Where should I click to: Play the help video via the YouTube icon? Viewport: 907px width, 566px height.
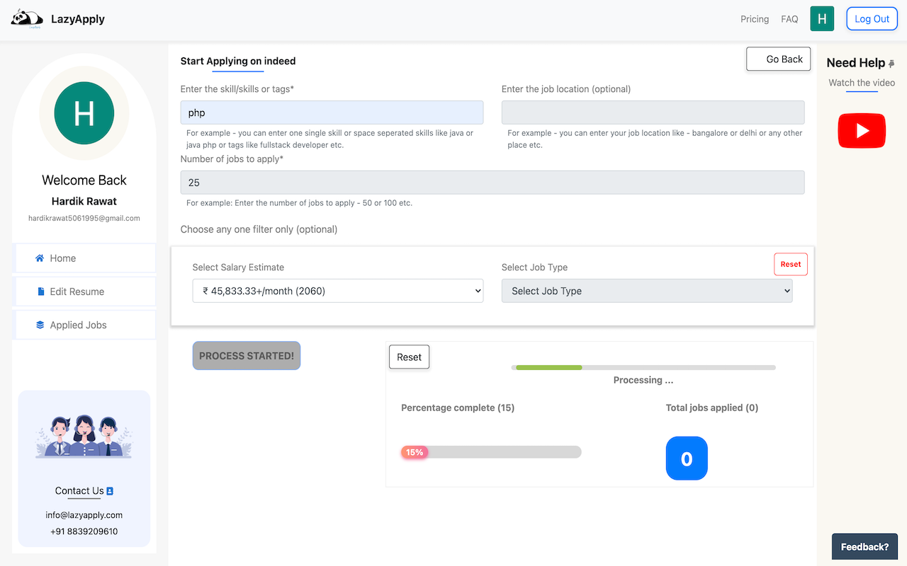[861, 131]
